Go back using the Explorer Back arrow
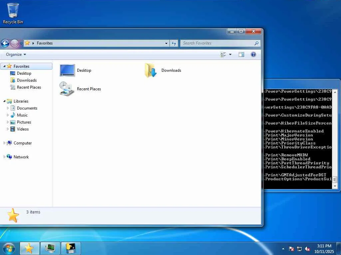Image resolution: width=341 pixels, height=255 pixels. 5,43
